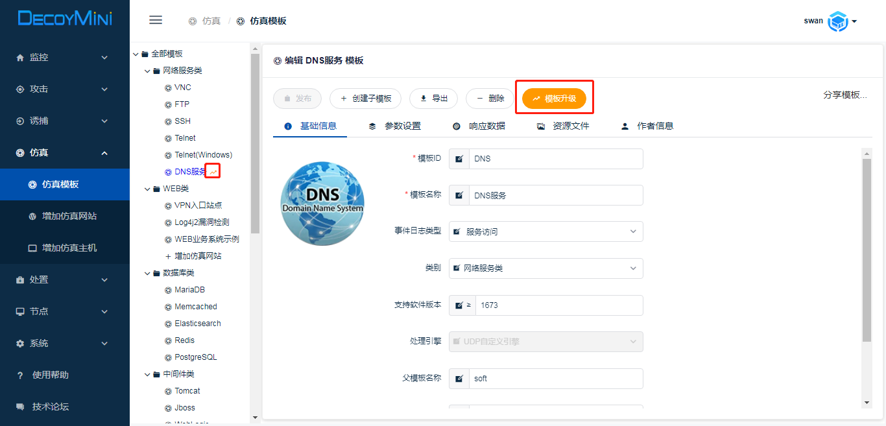Expand the 监控 sidebar menu
This screenshot has height=426, width=886.
(63, 57)
